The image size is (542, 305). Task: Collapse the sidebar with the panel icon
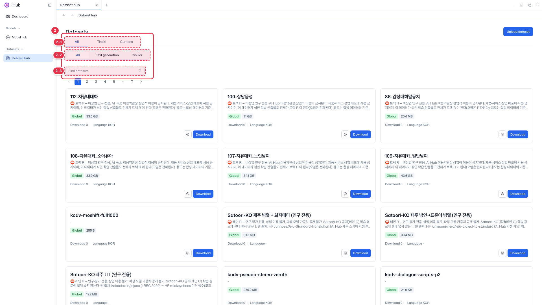pyautogui.click(x=50, y=5)
